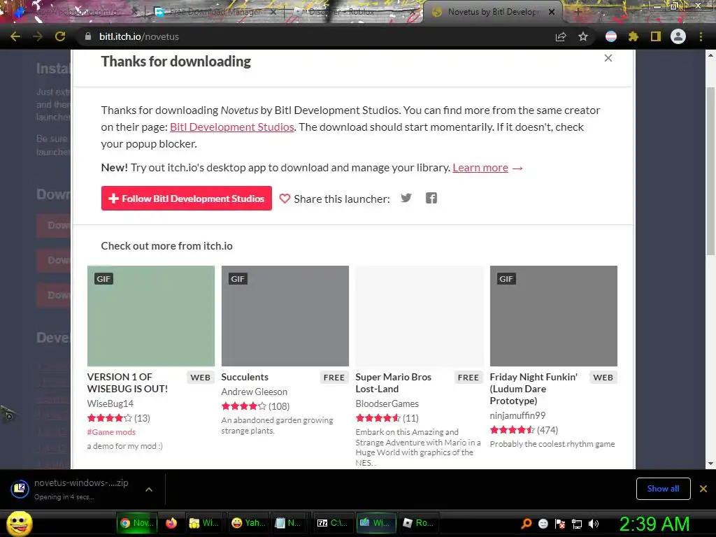The height and width of the screenshot is (537, 716).
Task: Expand the novetus-windows zip download options
Action: [149, 489]
